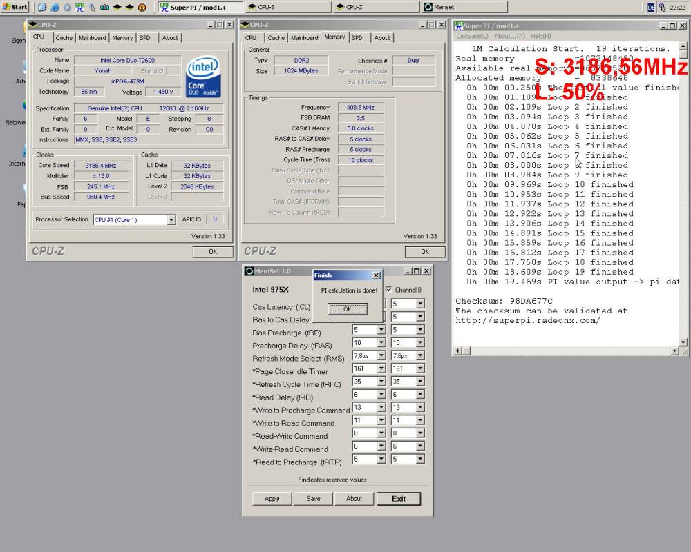Open Channel B Read-Write Command dropdown
Image resolution: width=691 pixels, height=552 pixels.
pyautogui.click(x=420, y=433)
